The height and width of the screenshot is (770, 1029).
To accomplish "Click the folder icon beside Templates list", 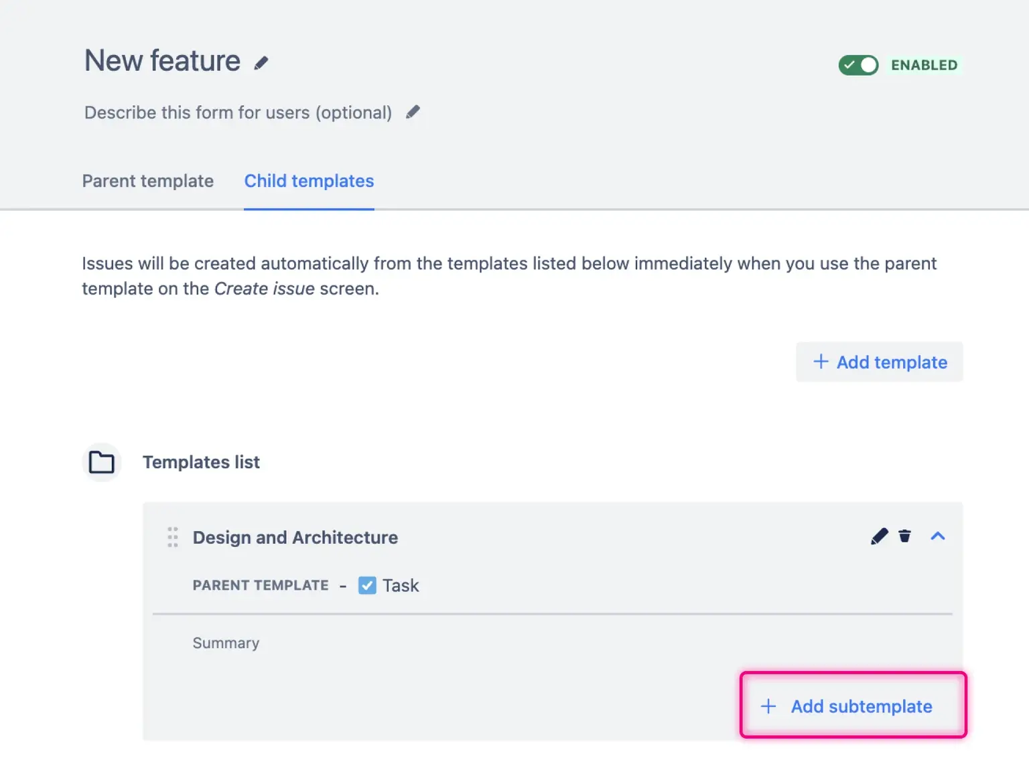I will [x=102, y=462].
